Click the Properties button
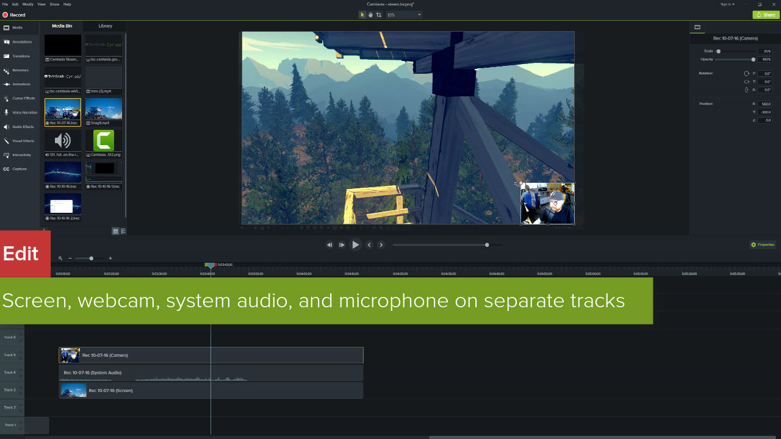Image resolution: width=781 pixels, height=439 pixels. tap(762, 244)
